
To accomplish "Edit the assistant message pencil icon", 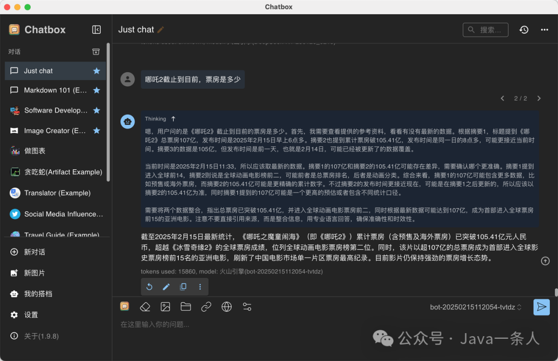I will [x=166, y=287].
